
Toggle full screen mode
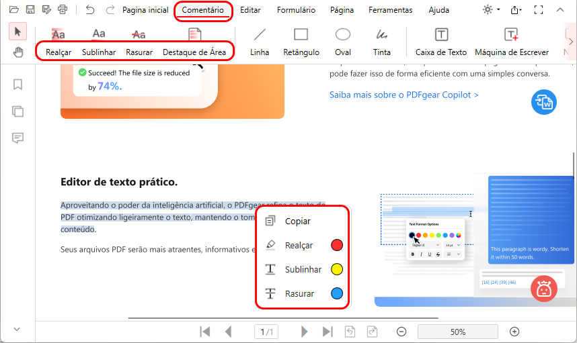click(539, 10)
